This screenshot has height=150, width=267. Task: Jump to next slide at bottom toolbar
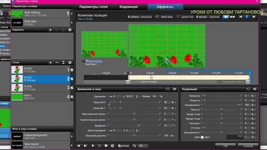coord(85,146)
